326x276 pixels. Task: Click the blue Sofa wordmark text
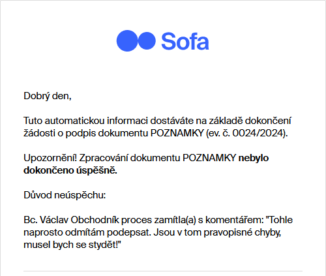pos(185,41)
